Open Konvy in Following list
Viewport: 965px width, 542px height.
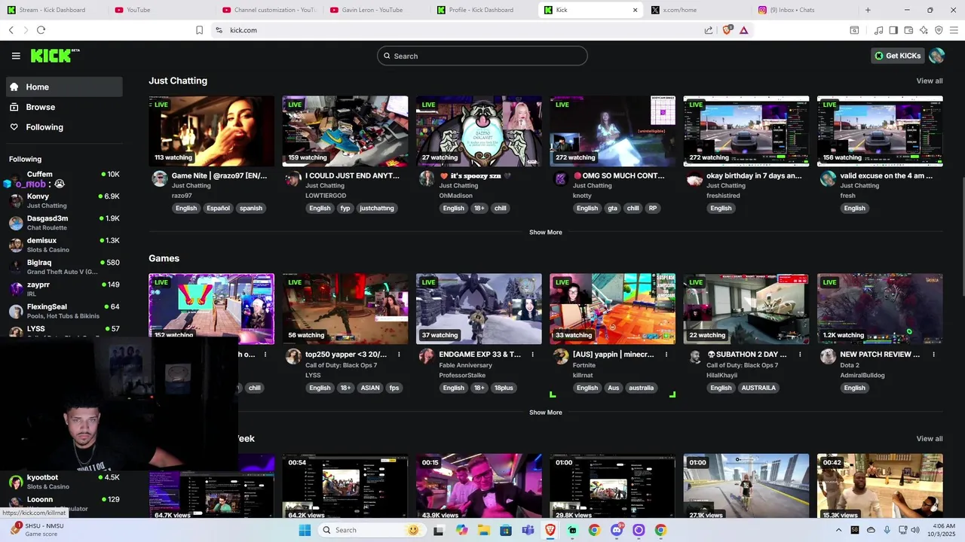coord(64,200)
